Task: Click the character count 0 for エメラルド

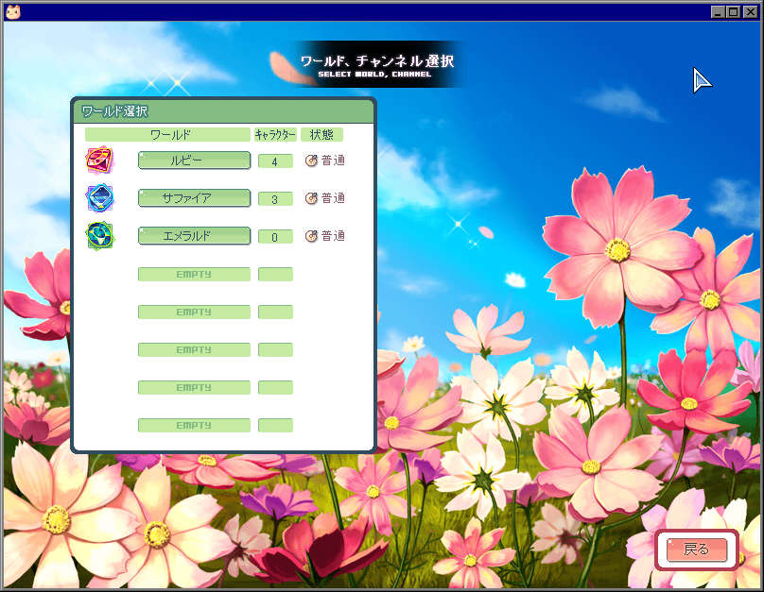Action: [x=275, y=237]
